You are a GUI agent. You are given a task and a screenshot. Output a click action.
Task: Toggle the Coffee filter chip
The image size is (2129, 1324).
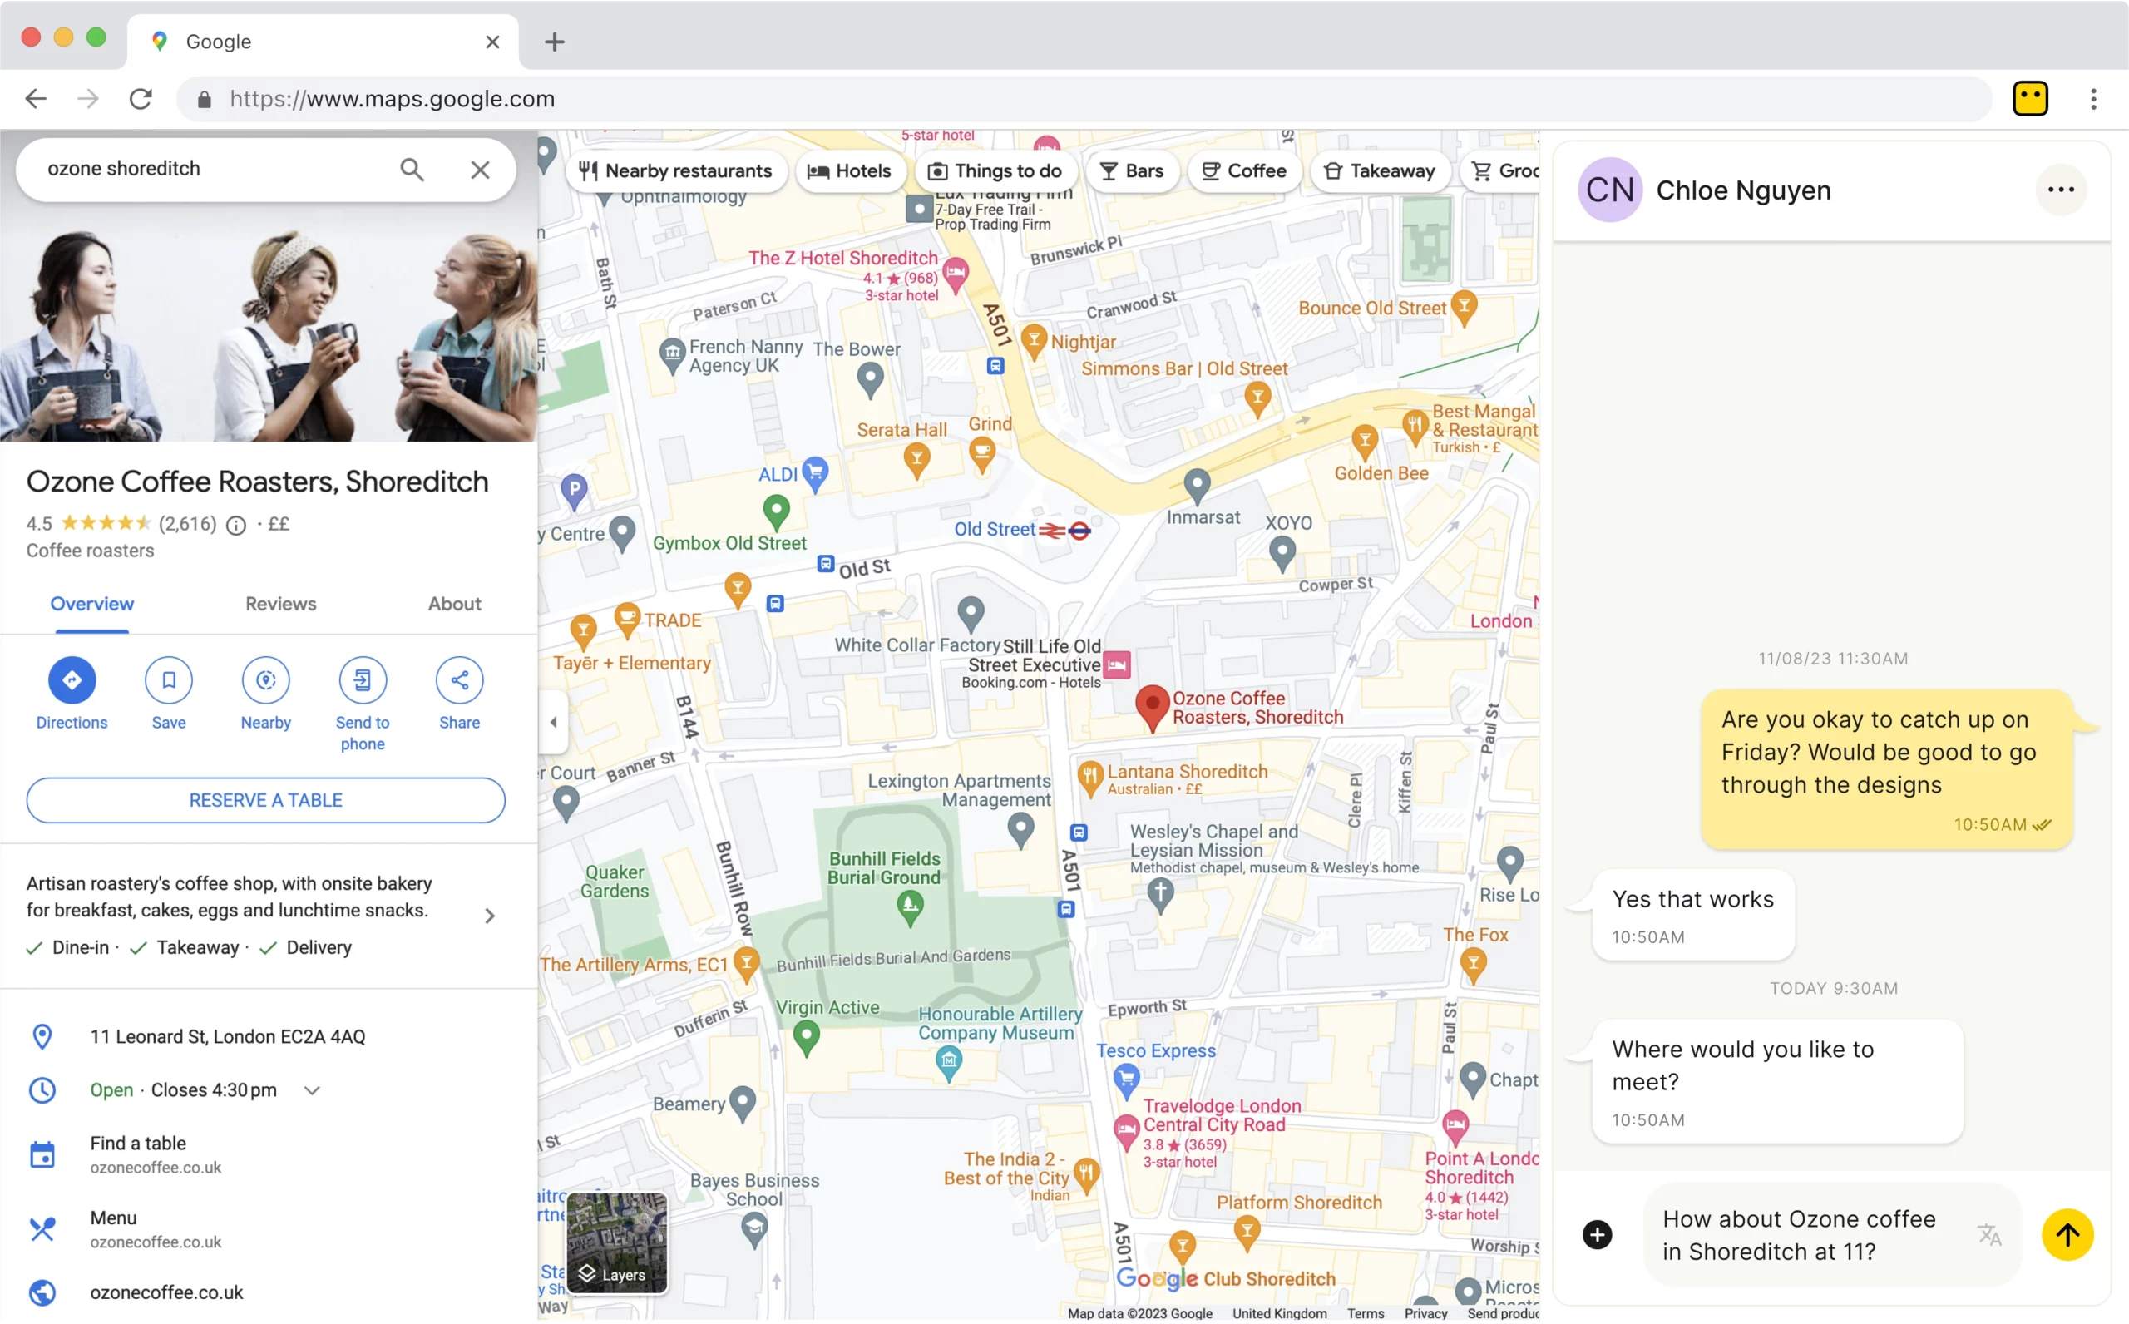click(x=1244, y=170)
